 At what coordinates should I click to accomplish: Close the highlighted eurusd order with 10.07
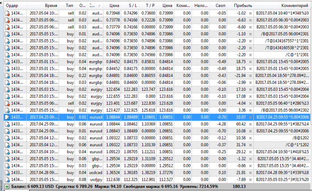251,117
